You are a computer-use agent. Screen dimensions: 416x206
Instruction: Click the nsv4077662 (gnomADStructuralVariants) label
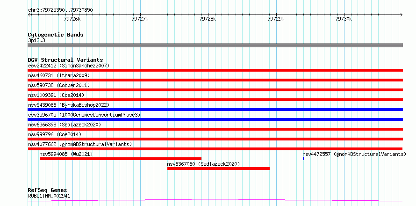[80, 144]
